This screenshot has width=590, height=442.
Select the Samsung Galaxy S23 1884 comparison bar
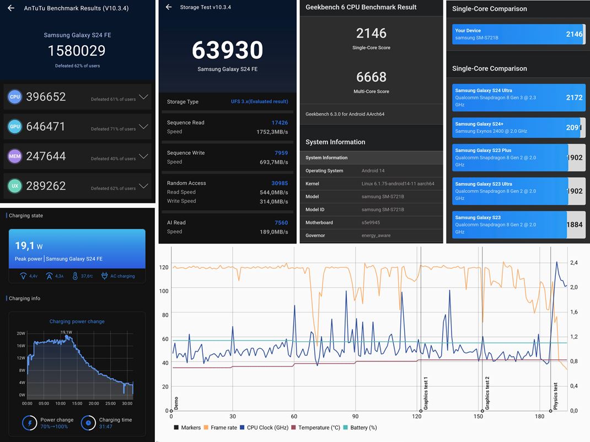518,224
